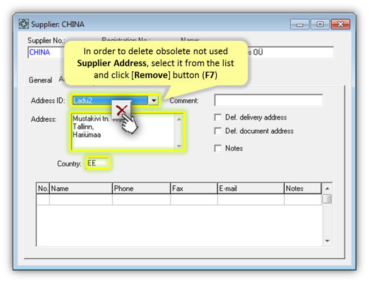The width and height of the screenshot is (369, 283).
Task: Toggle the Notes checkbox
Action: tap(218, 148)
